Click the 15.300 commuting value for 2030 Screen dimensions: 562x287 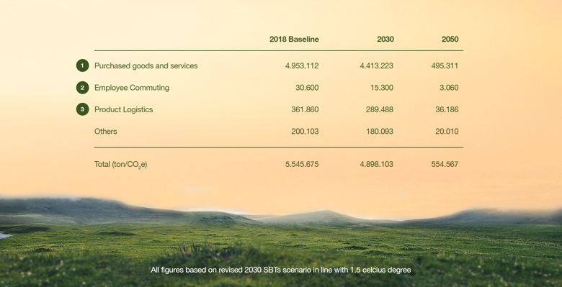pyautogui.click(x=382, y=88)
